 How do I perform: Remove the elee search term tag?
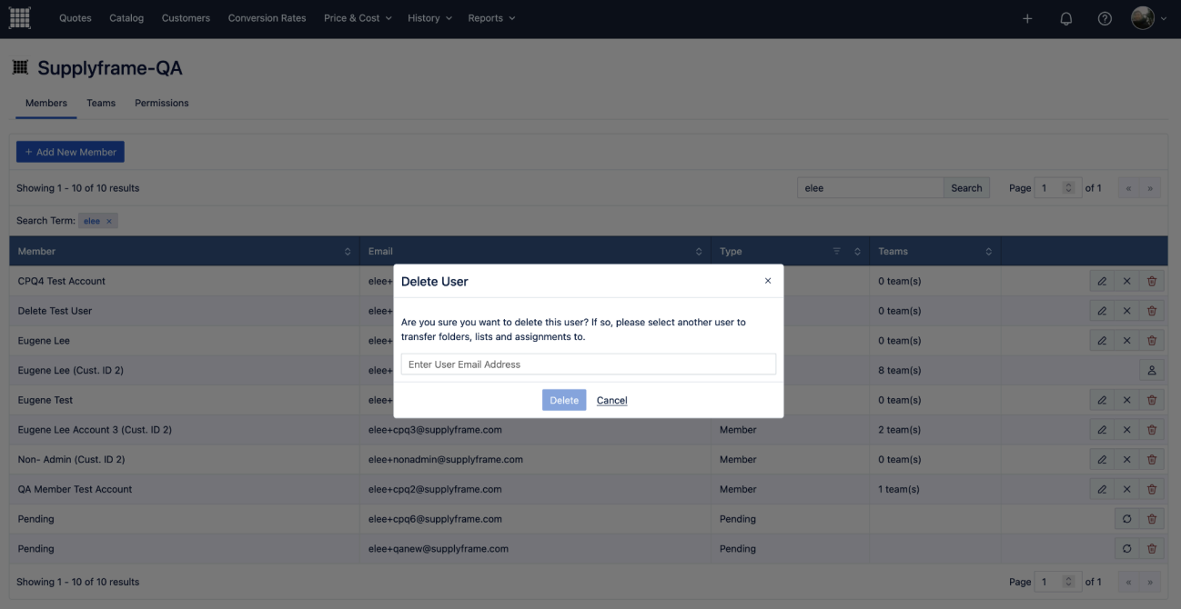(x=109, y=222)
